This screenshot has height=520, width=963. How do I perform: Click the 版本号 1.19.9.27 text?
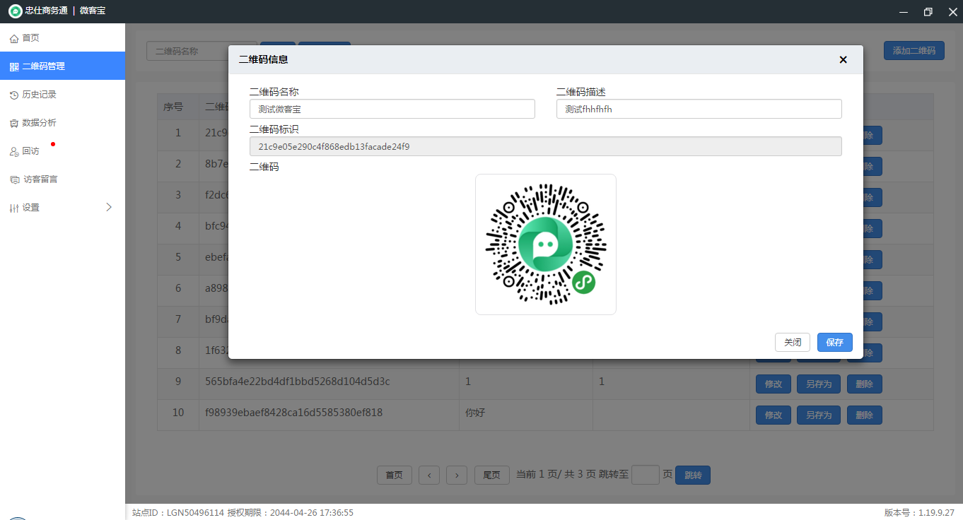[x=919, y=513]
